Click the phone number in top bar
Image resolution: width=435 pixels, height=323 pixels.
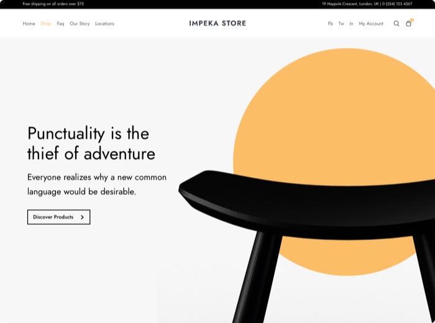click(398, 4)
